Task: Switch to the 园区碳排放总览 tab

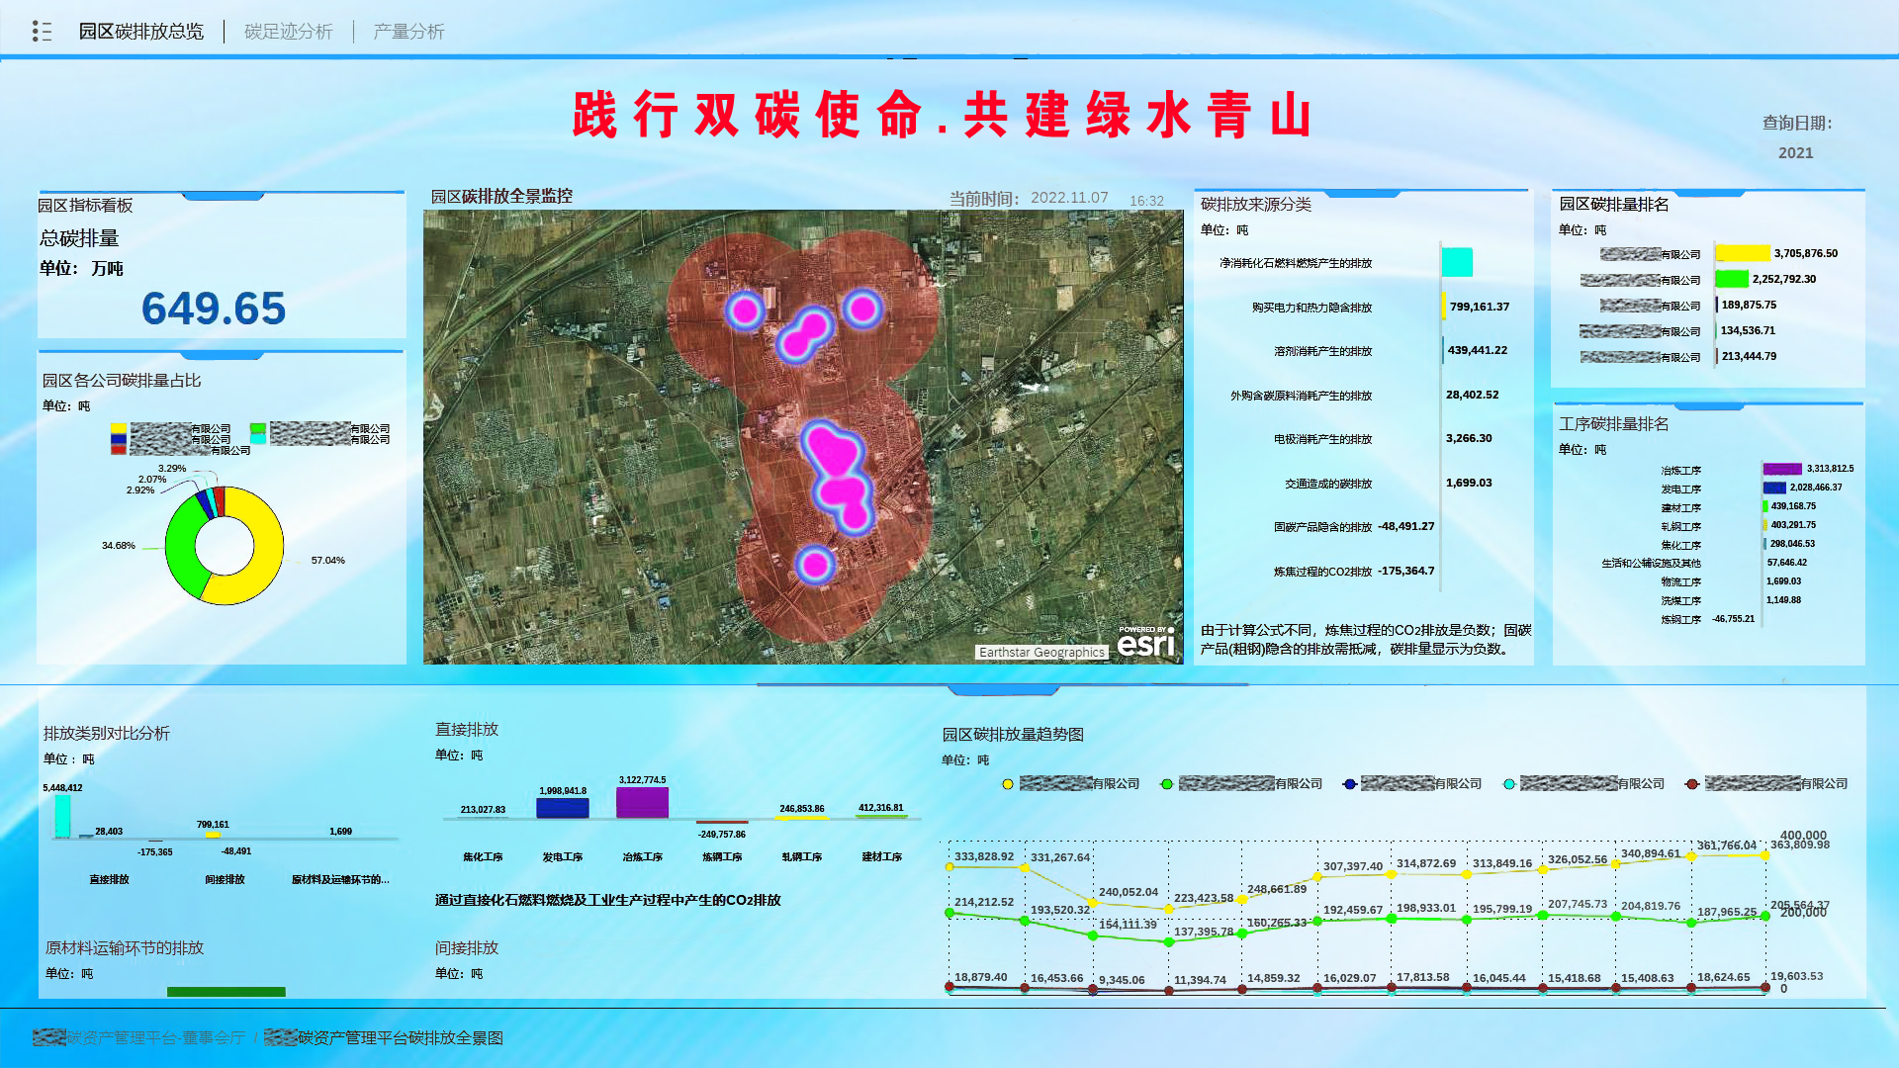Action: (140, 32)
